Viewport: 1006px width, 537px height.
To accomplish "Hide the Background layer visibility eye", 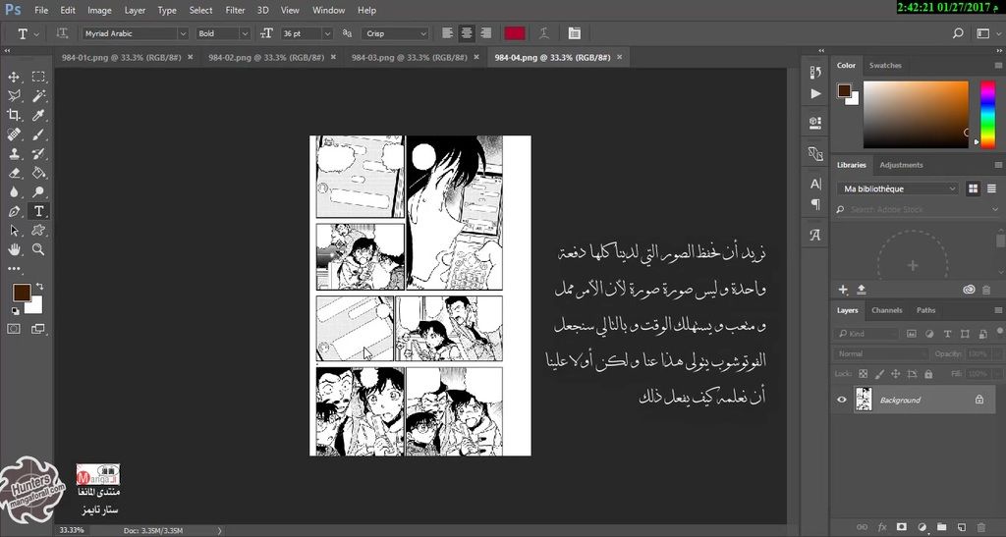I will tap(842, 400).
